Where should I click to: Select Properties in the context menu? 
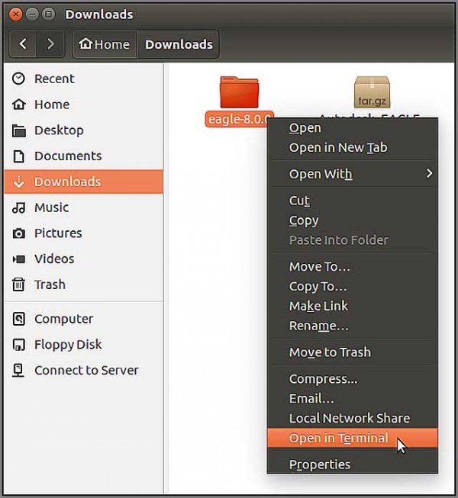coord(319,464)
